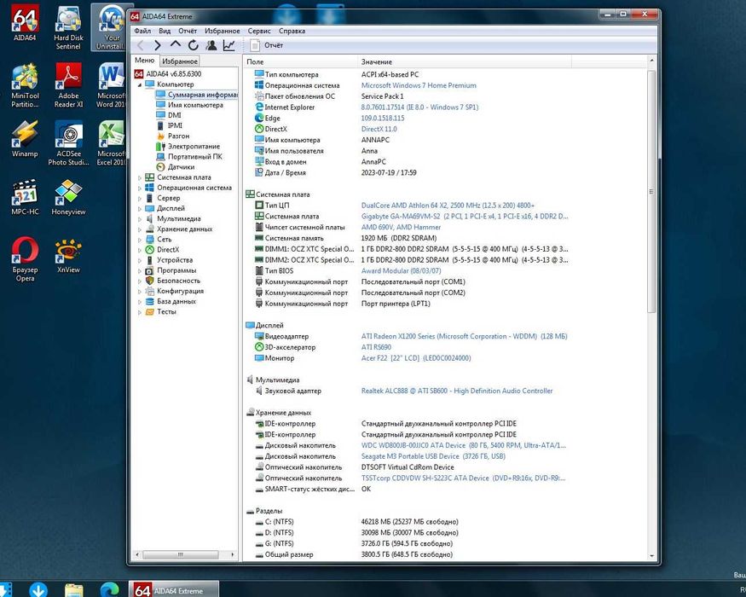Expand the Сервер tree node
Viewport: 746px width, 597px height.
tap(140, 199)
